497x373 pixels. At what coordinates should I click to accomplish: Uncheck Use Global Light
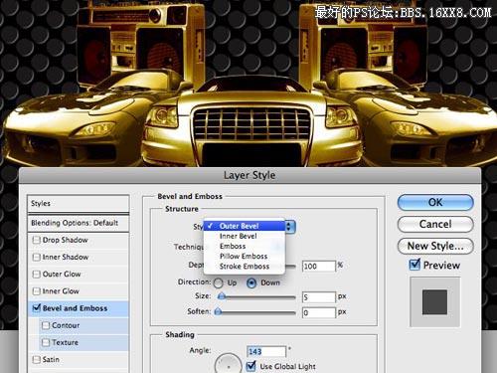pyautogui.click(x=251, y=366)
